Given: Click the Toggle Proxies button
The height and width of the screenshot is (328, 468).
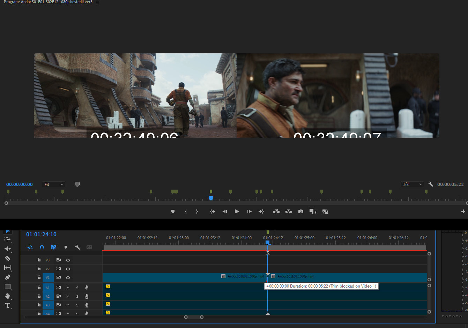Looking at the screenshot, I should [325, 212].
